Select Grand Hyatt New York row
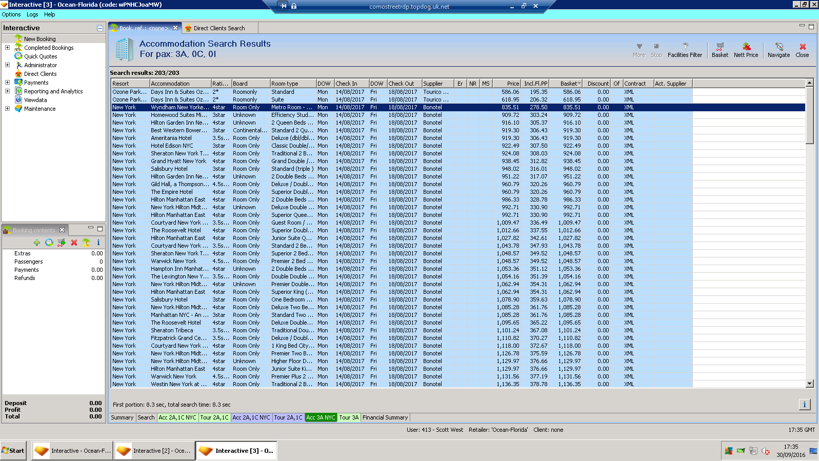The height and width of the screenshot is (461, 819). point(458,161)
